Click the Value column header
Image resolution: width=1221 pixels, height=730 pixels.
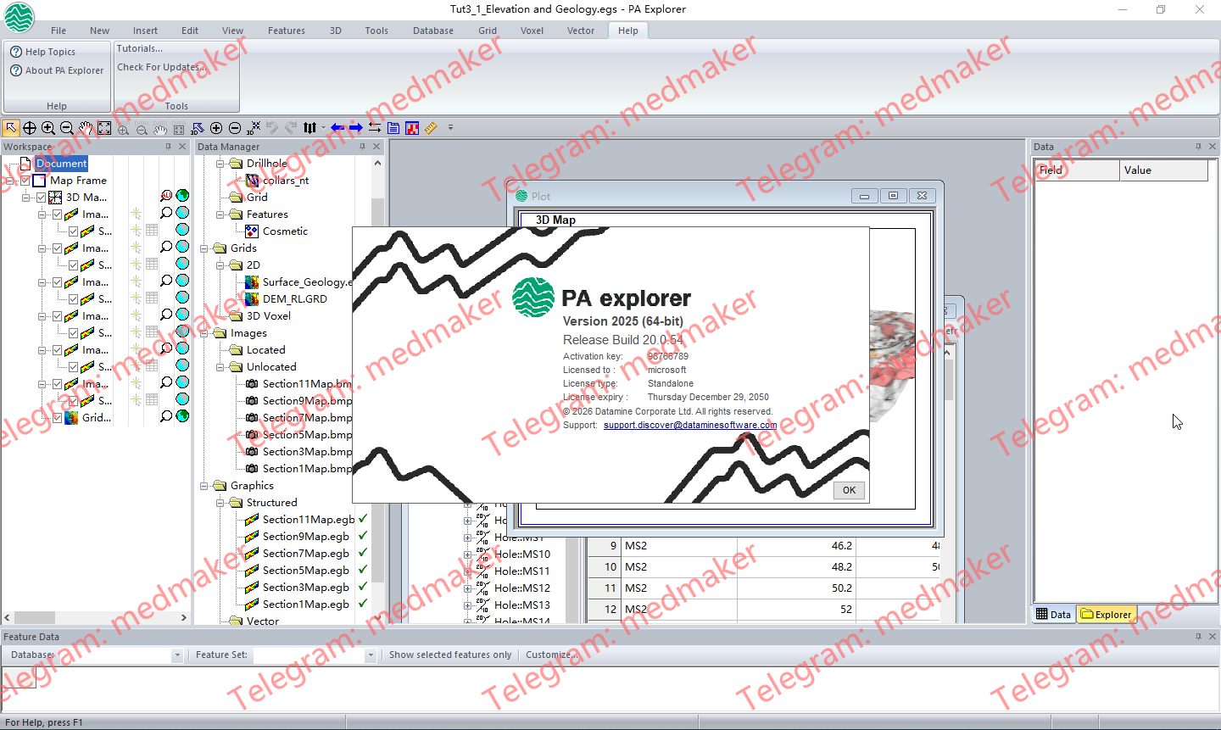[x=1163, y=170]
